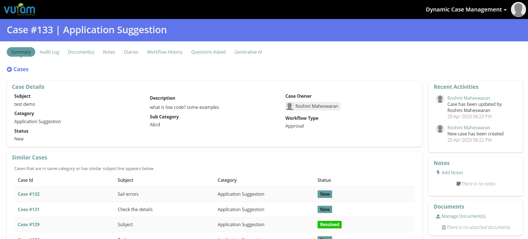Click the avatar beside 'Case has been updated'
The width and height of the screenshot is (528, 239).
tap(440, 99)
